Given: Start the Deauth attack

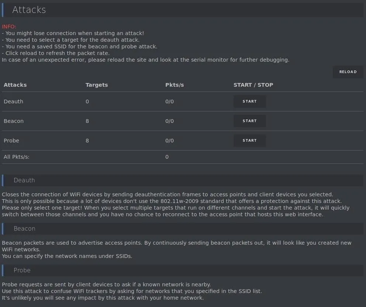Looking at the screenshot, I should click(x=249, y=101).
